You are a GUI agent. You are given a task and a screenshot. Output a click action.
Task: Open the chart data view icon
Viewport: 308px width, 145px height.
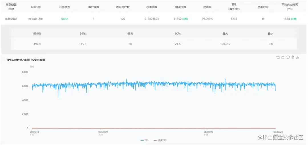(293, 57)
